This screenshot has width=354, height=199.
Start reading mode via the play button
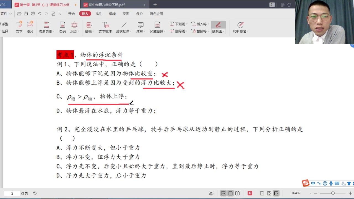pyautogui.click(x=250, y=193)
